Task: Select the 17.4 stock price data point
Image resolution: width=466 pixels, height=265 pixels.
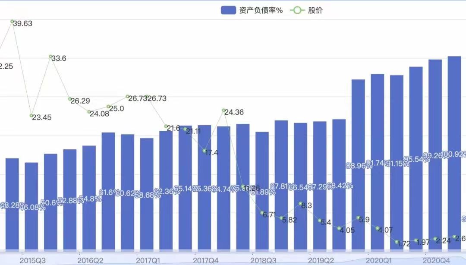Action: (x=205, y=151)
